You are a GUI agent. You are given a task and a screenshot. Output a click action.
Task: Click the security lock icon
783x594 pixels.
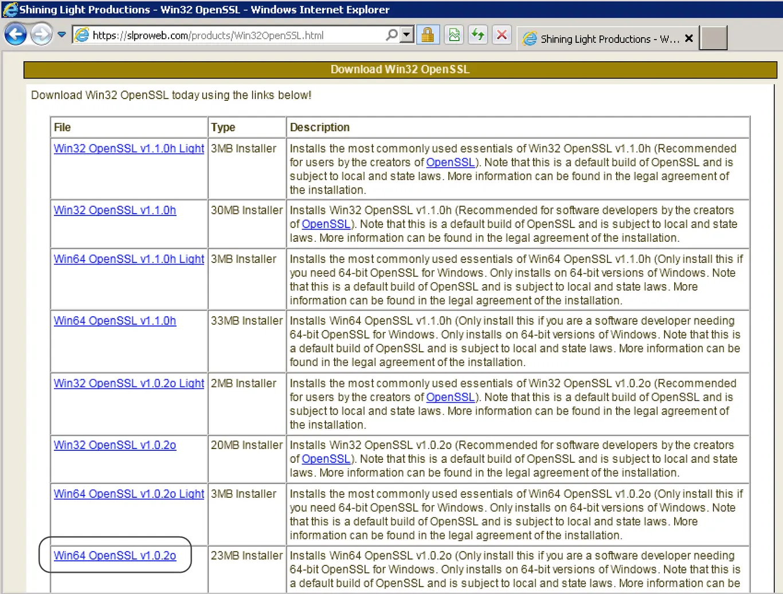tap(428, 35)
